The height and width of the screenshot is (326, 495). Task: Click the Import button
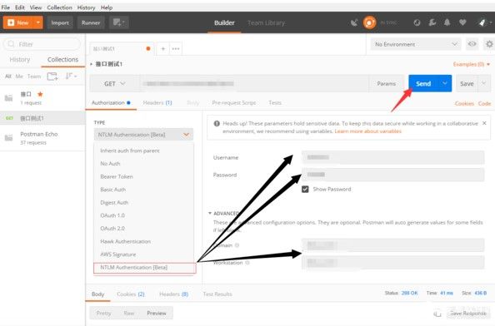click(60, 22)
